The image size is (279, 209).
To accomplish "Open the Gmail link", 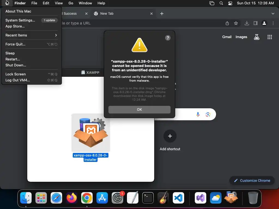I will [x=227, y=37].
